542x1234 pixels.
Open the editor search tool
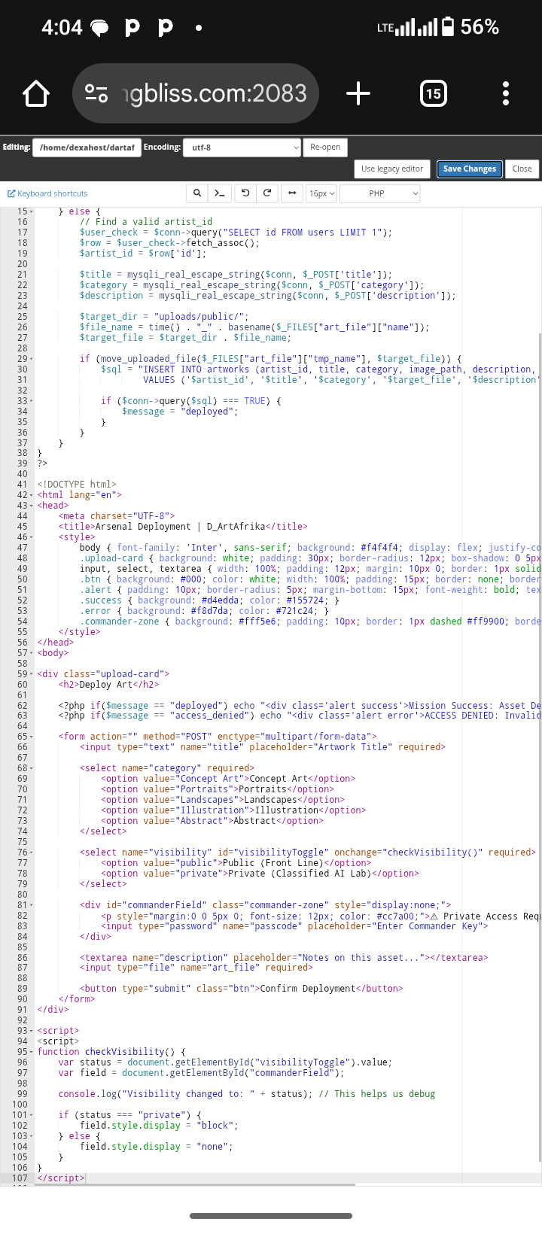click(197, 193)
